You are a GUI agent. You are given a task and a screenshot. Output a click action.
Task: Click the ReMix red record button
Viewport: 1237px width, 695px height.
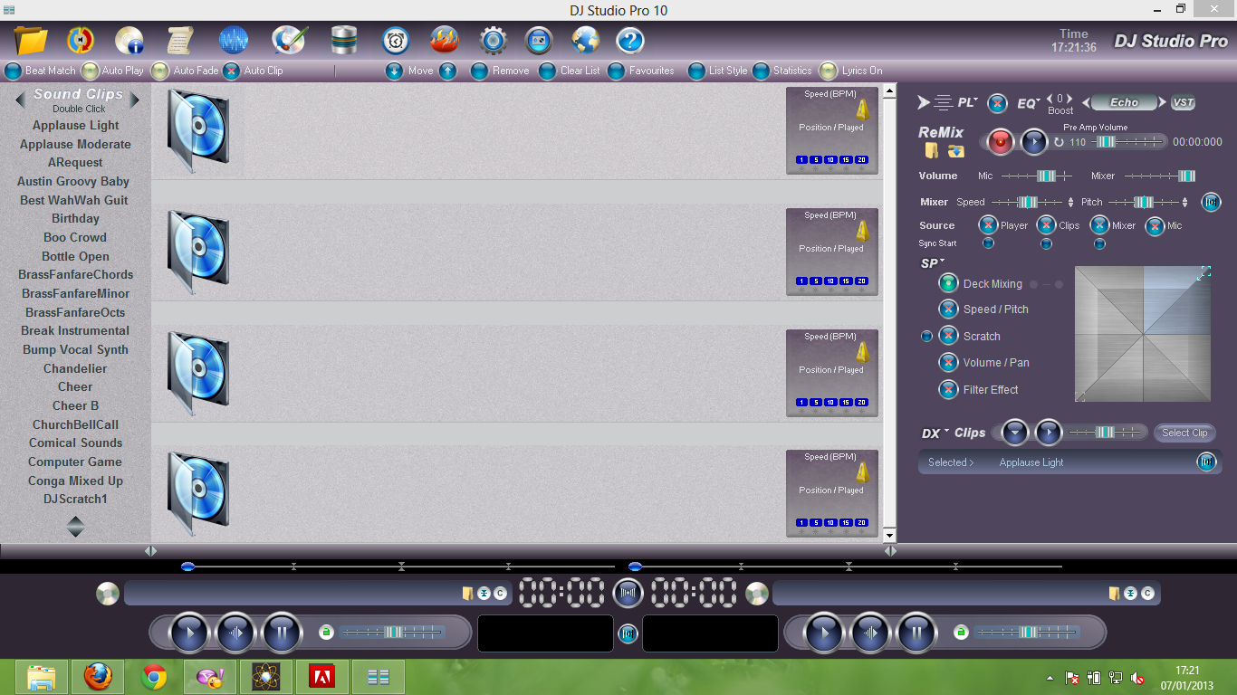point(1001,142)
